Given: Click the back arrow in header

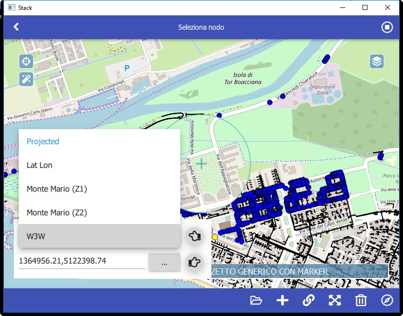Looking at the screenshot, I should [16, 27].
